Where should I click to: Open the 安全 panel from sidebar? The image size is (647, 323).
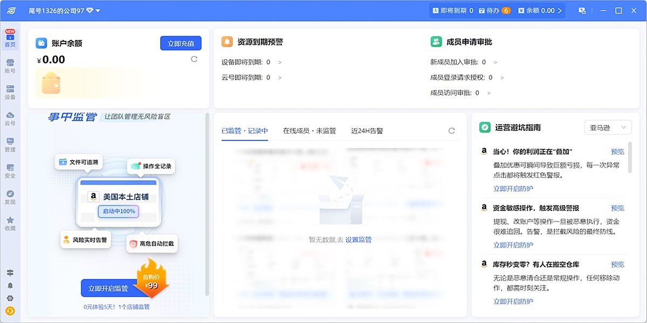coord(10,171)
